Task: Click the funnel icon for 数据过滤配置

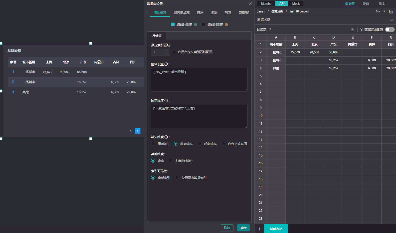Action: pos(362,29)
